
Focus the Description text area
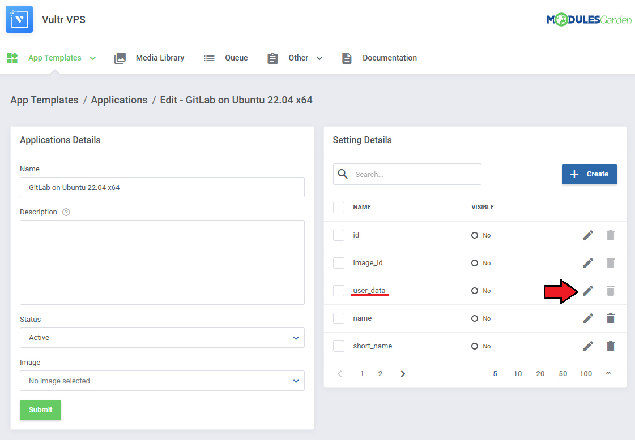[x=162, y=262]
